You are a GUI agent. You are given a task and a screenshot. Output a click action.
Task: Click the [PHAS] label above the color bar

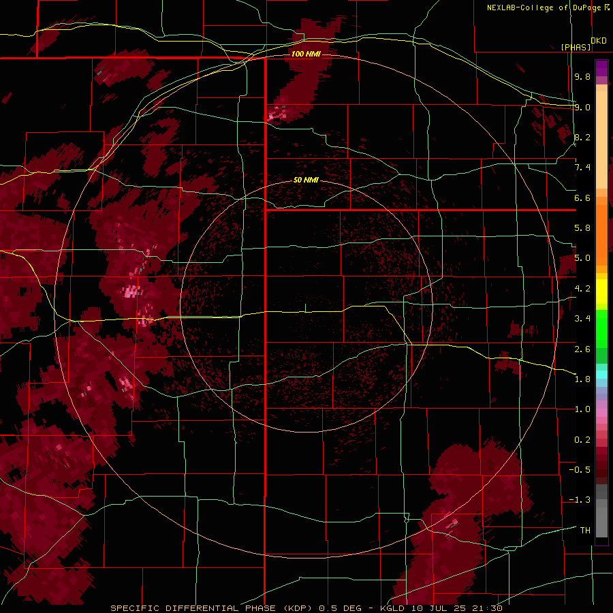[x=576, y=47]
